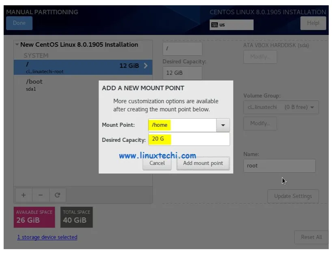Screen dimensions: 332x254
Task: Open the cl_linuxtechi Volume Group dropdown
Action: pos(281,107)
